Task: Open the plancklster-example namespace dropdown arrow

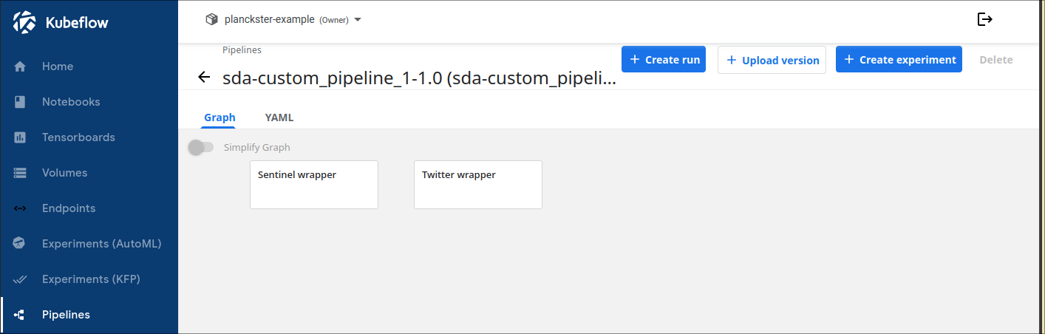Action: 358,20
